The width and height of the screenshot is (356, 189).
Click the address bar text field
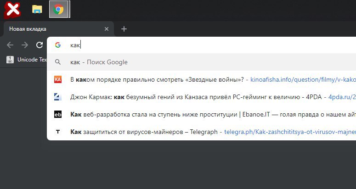pyautogui.click(x=184, y=45)
